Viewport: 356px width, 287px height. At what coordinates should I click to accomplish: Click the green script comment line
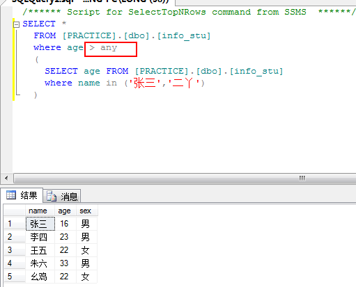[189, 12]
